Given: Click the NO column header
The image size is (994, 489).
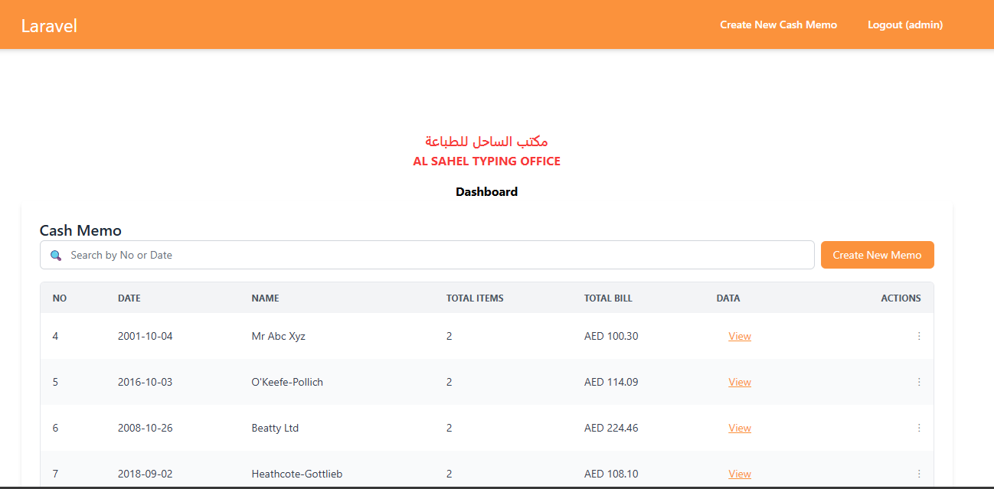Looking at the screenshot, I should (x=60, y=298).
